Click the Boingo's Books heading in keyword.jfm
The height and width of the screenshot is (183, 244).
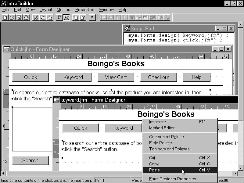coord(166,114)
